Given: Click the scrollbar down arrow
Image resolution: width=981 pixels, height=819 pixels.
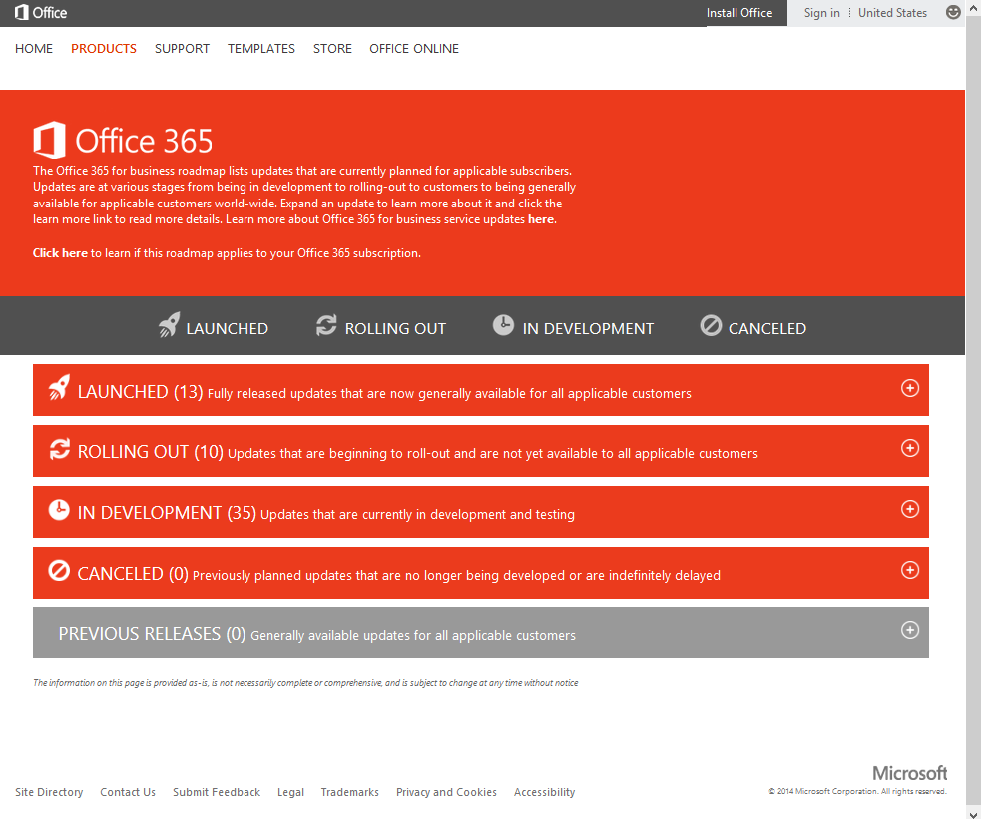Looking at the screenshot, I should coord(973,813).
